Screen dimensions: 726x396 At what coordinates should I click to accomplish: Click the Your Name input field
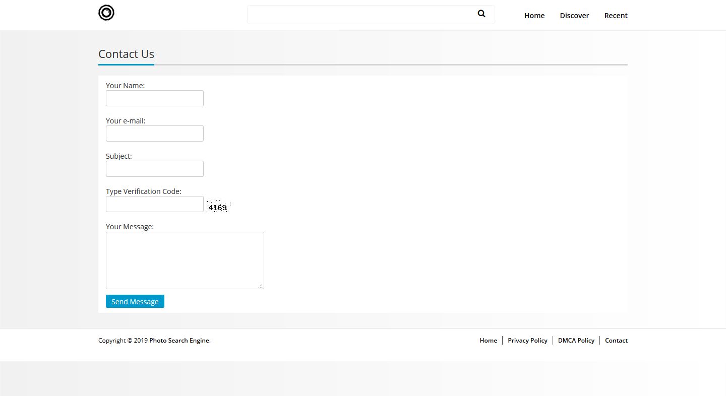click(x=155, y=98)
